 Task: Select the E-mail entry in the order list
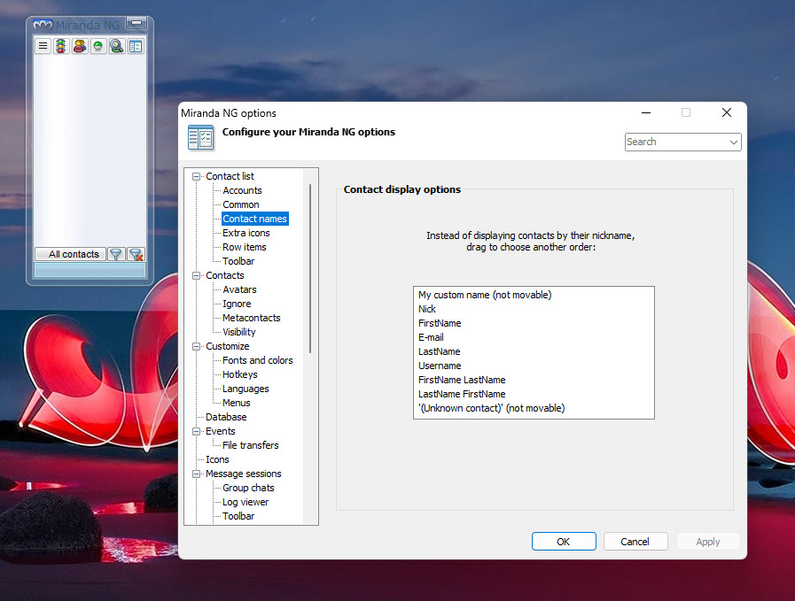coord(534,338)
